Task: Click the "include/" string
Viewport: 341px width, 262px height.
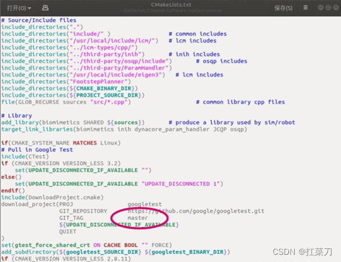Action: click(86, 34)
